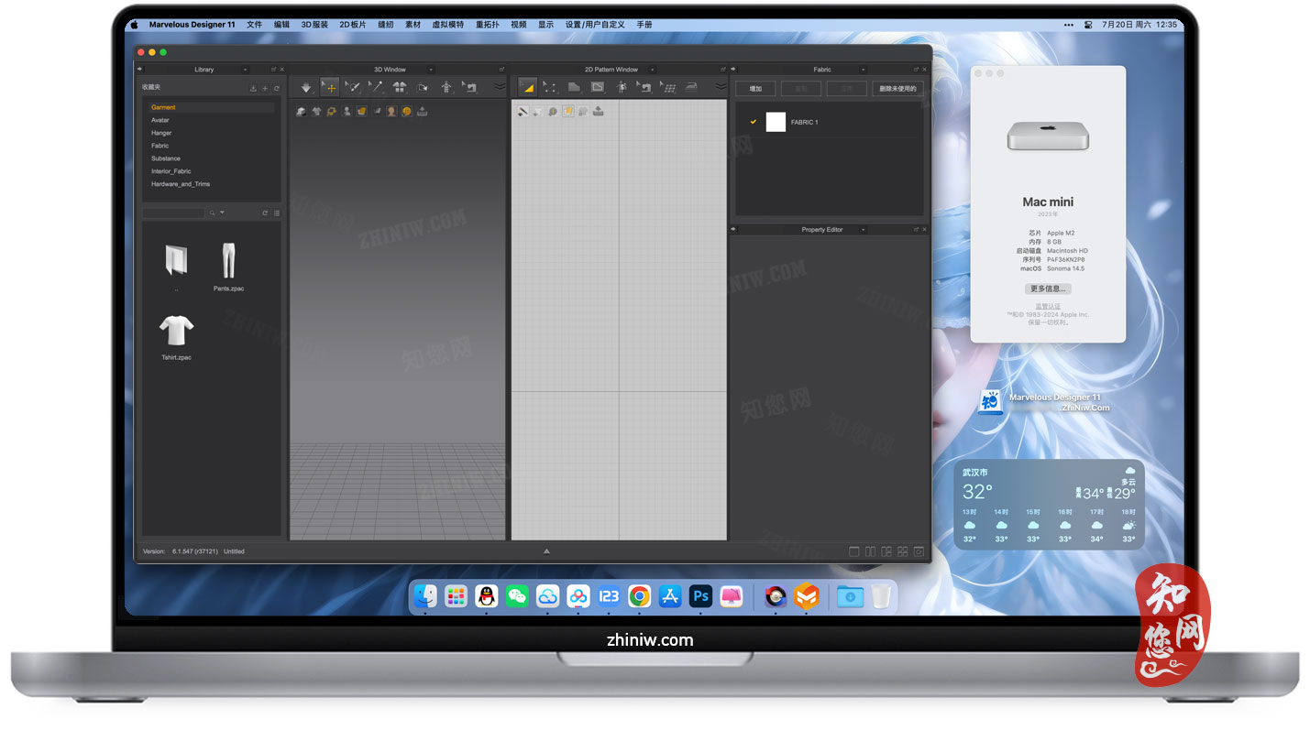Switch library browser to list view
Image resolution: width=1310 pixels, height=730 pixels.
(x=276, y=212)
